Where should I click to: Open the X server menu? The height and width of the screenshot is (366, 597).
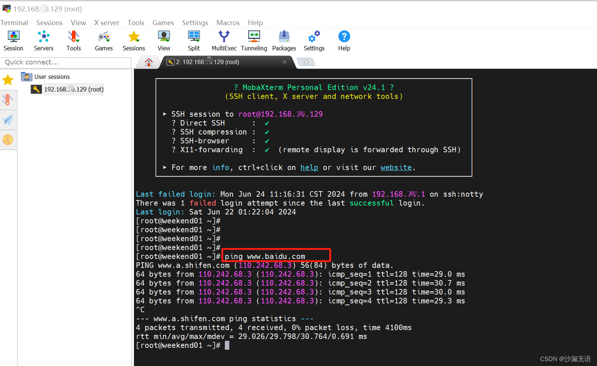[107, 23]
